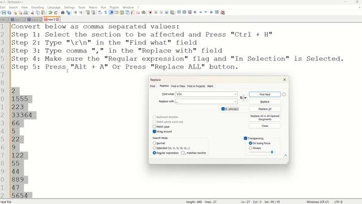Toggle the highlighted Indent Guide icon
The height and width of the screenshot is (204, 362).
[111, 12]
